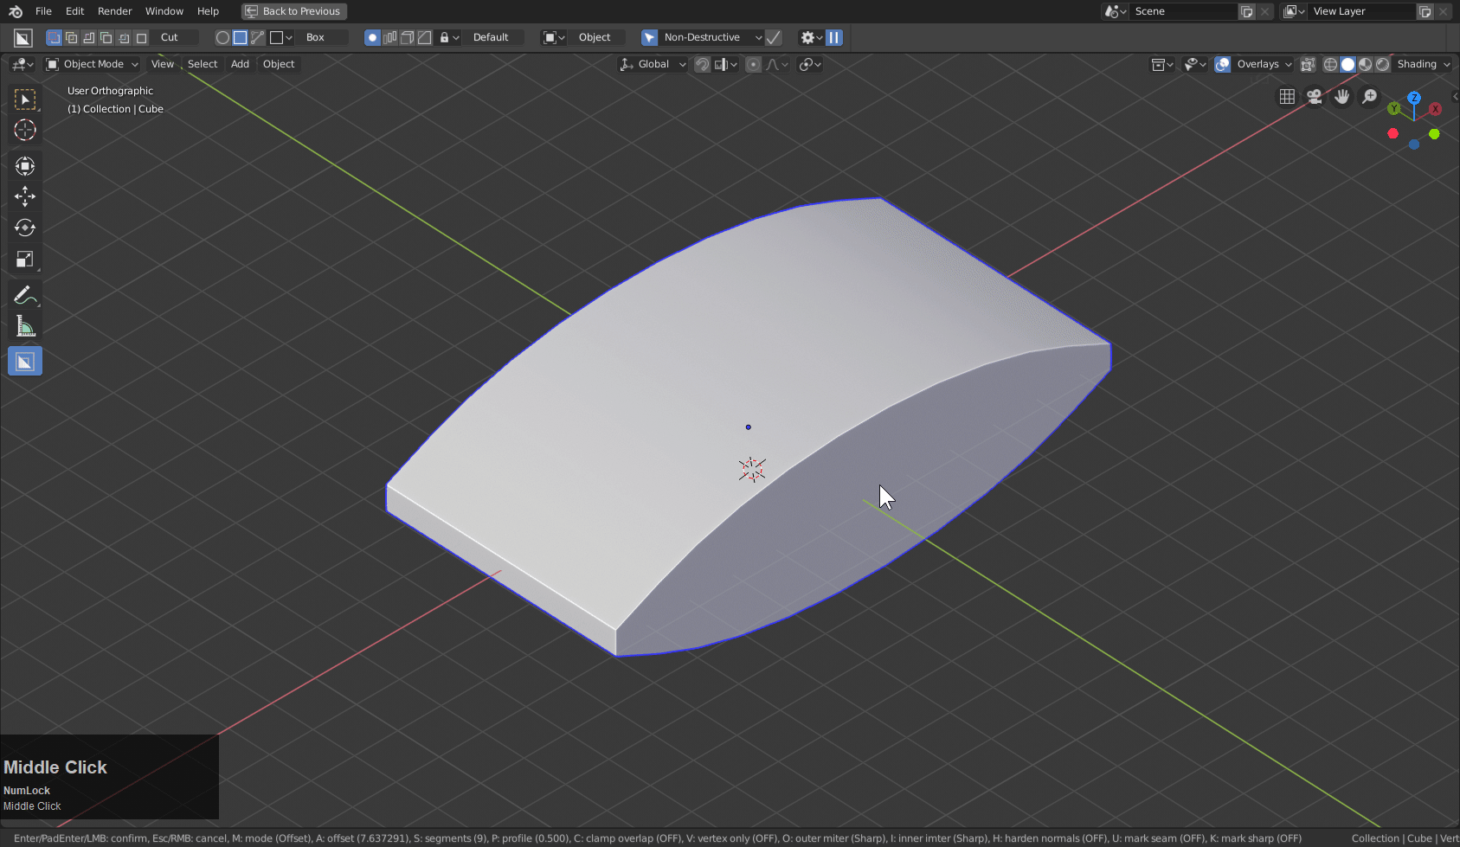This screenshot has height=847, width=1460.
Task: Select the 3D Cursor tool
Action: [24, 131]
